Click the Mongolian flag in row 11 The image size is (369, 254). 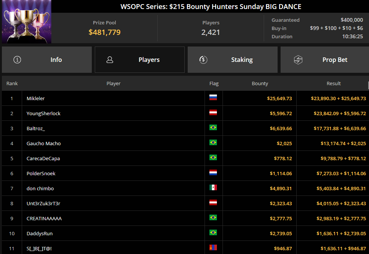point(213,247)
